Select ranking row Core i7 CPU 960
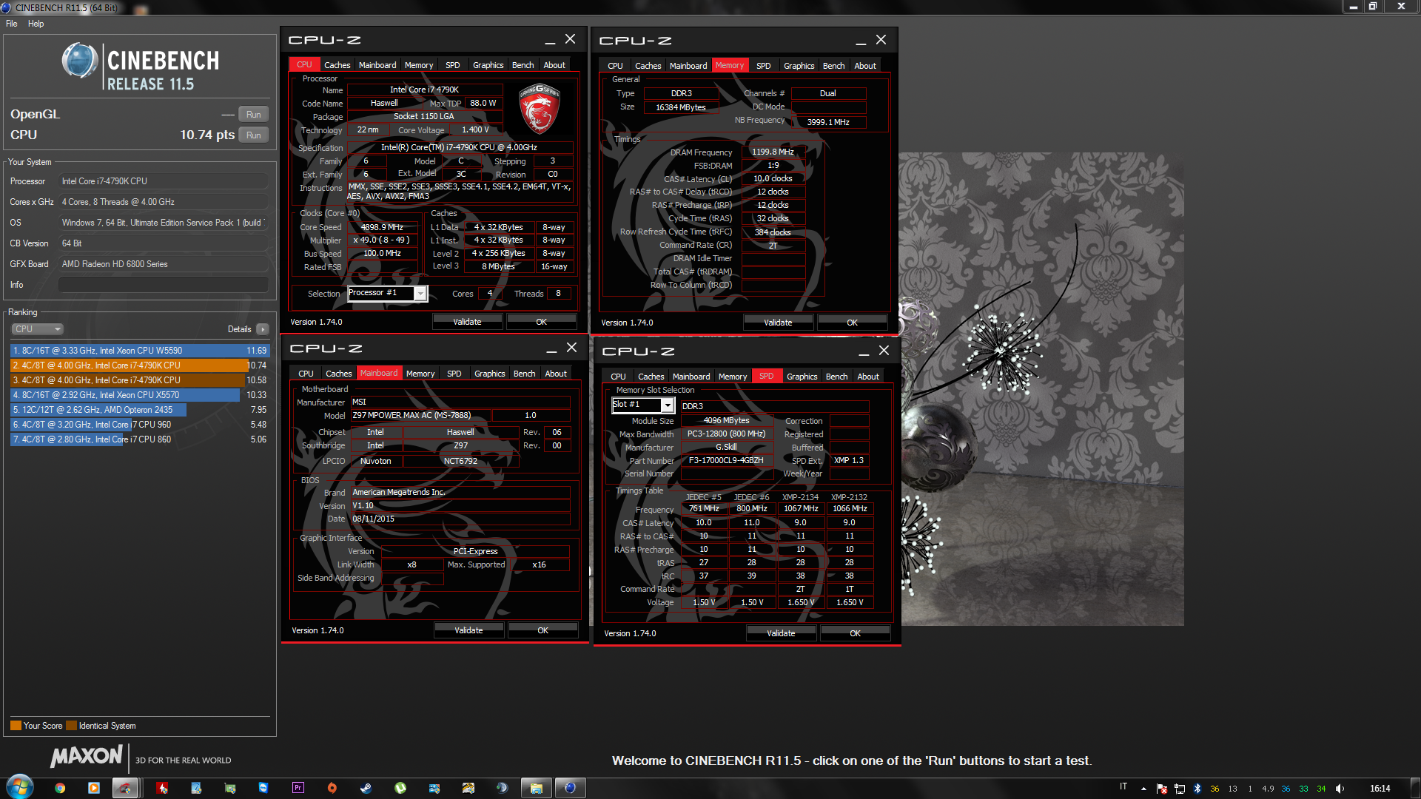 140,425
